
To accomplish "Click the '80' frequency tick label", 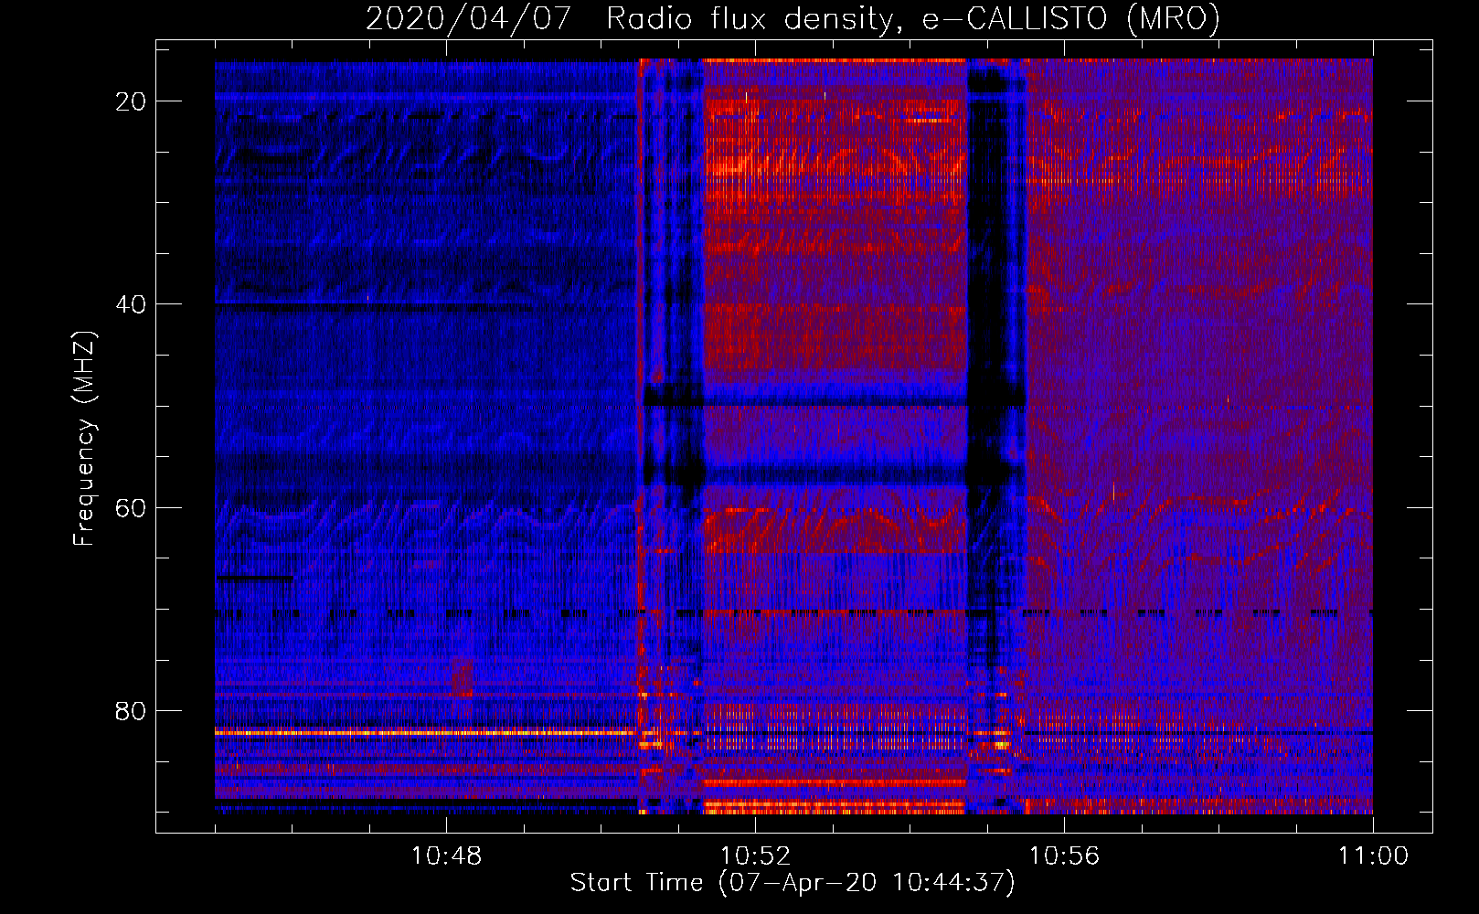I will 131,710.
